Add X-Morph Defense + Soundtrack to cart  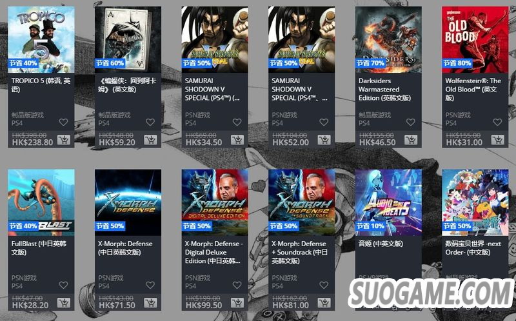[324, 302]
